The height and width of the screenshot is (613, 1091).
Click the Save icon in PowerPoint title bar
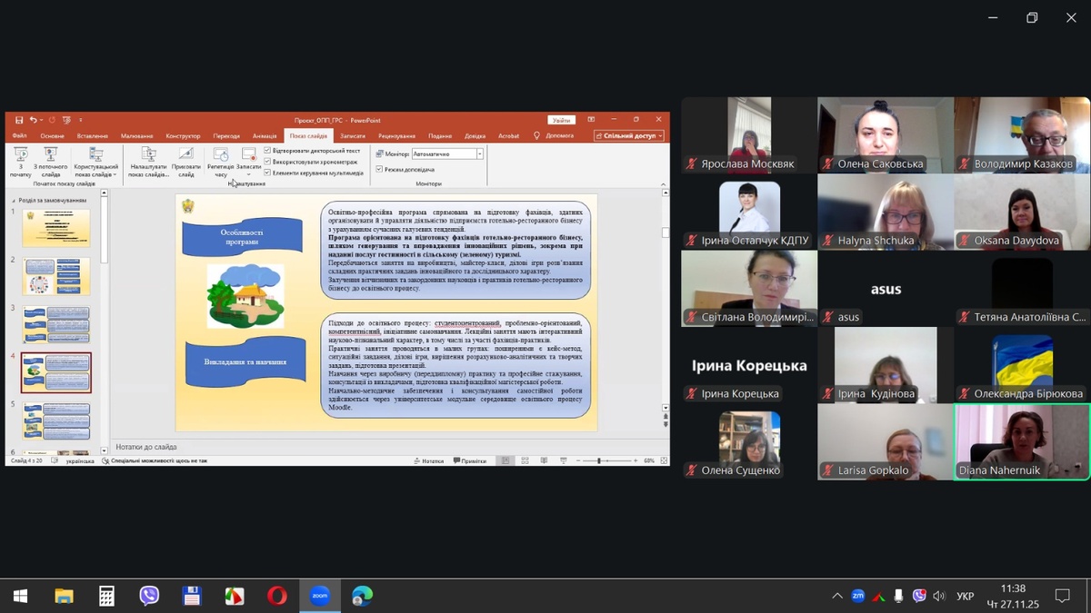point(19,120)
